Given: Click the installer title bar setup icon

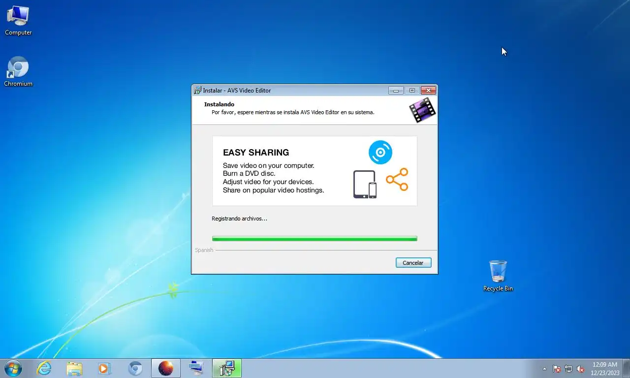Looking at the screenshot, I should (197, 91).
